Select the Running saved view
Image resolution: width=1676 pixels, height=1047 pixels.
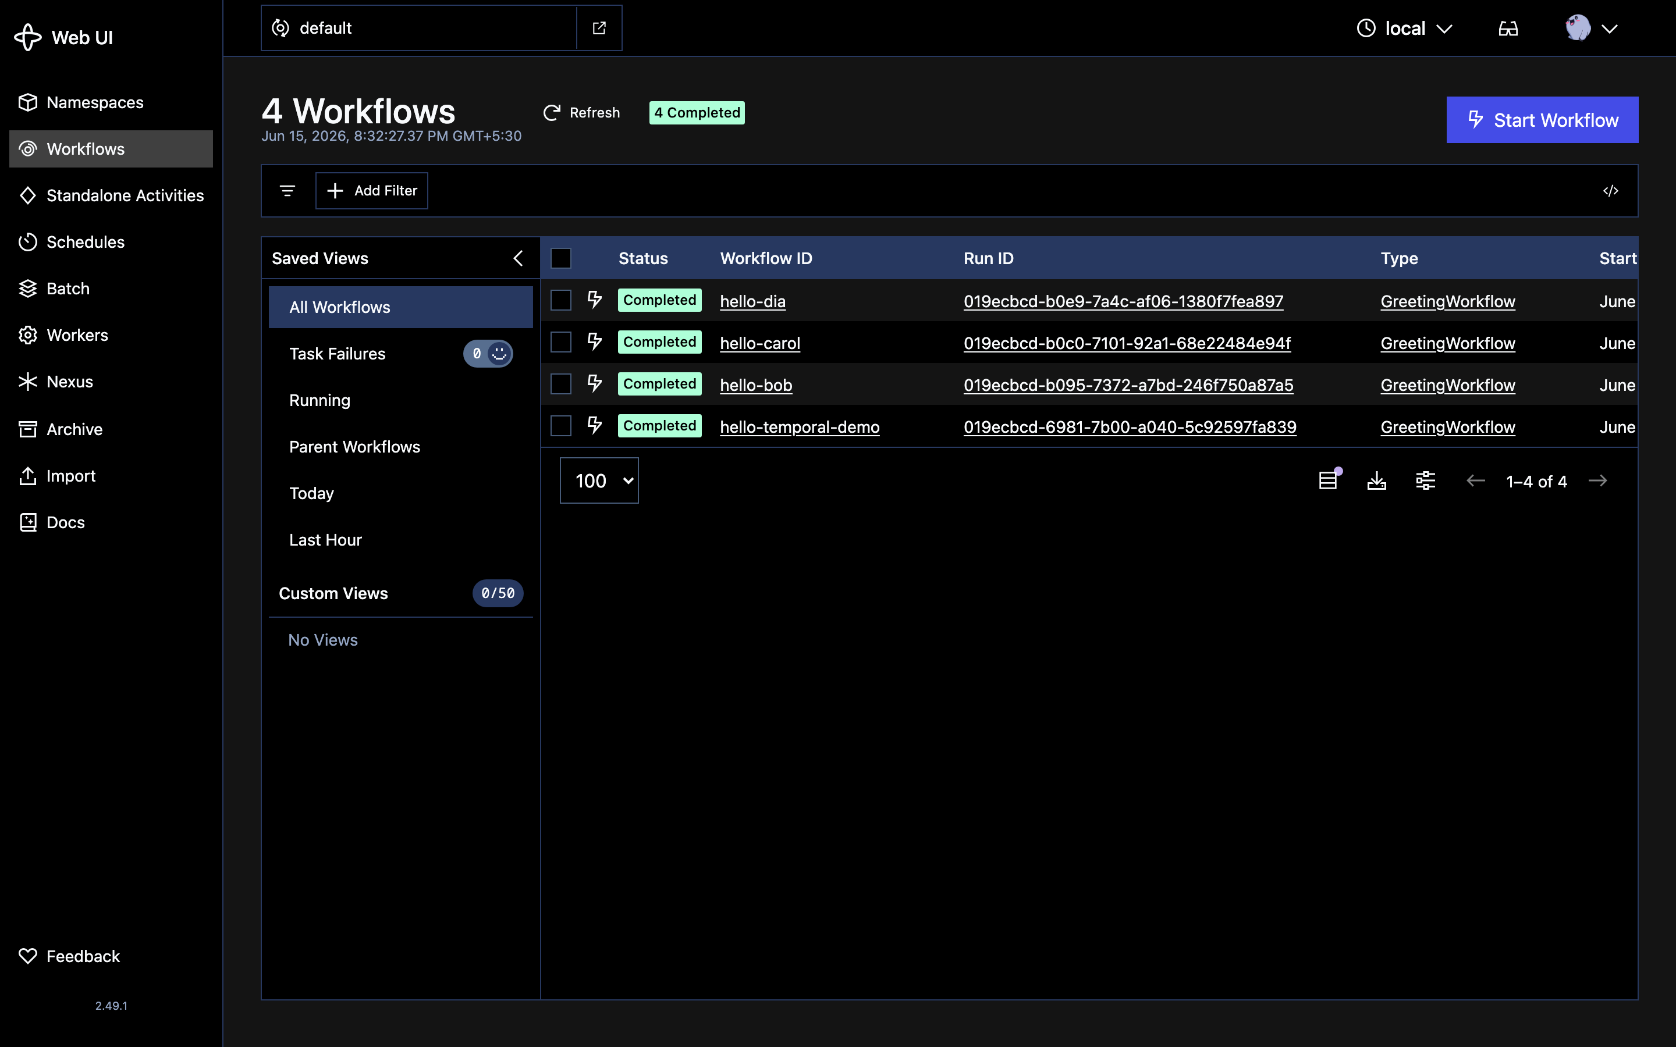click(x=400, y=400)
